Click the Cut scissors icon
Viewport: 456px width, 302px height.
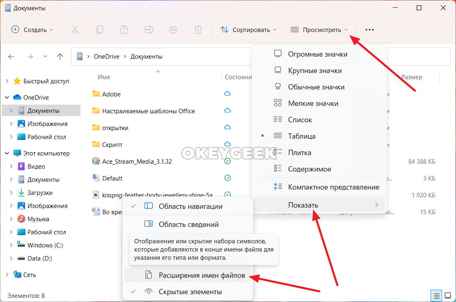click(75, 30)
